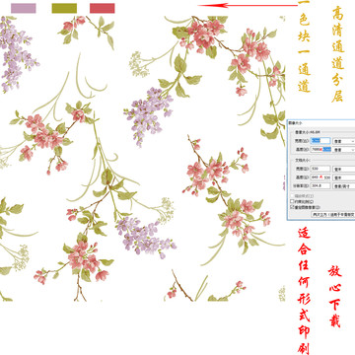The height and width of the screenshot is (355, 355).
Task: Open the document height unit dropdown
Action: [344, 177]
